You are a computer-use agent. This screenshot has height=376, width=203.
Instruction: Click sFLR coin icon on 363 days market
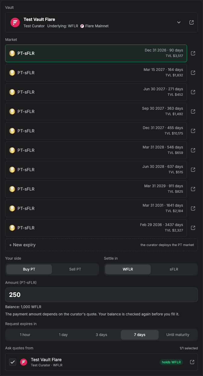point(12,111)
